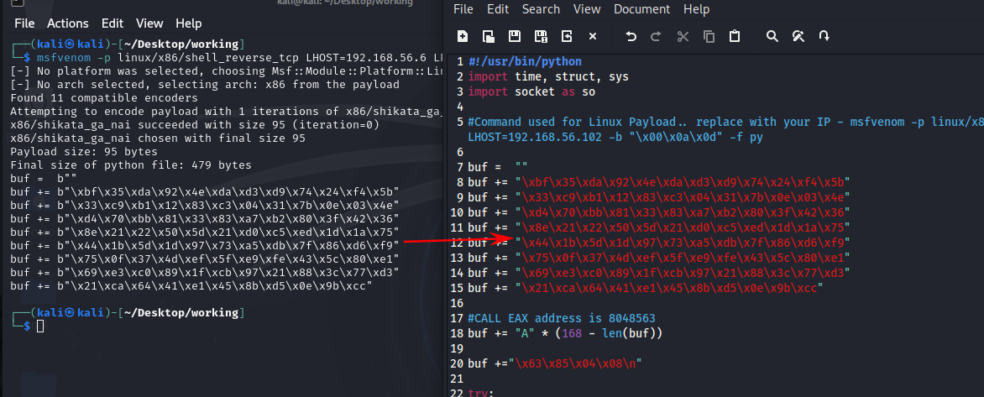Create a new document in the text editor
Viewport: 984px width, 397px height.
click(x=463, y=36)
